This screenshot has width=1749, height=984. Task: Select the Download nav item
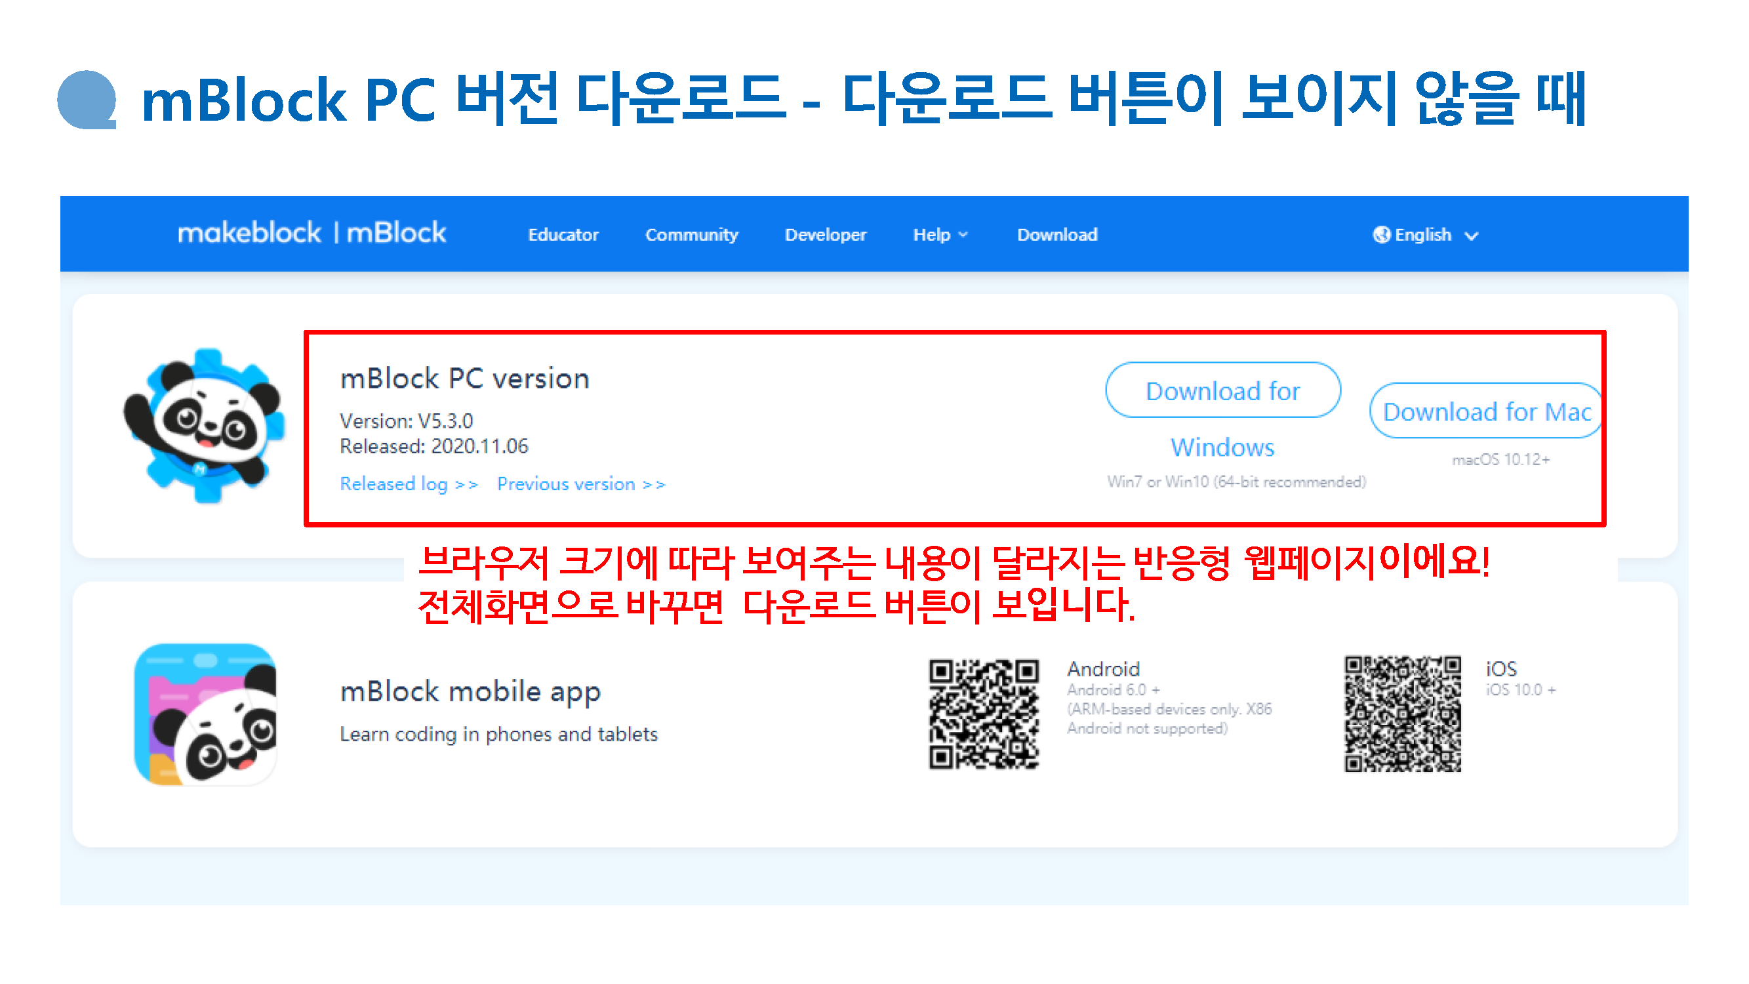tap(1056, 235)
